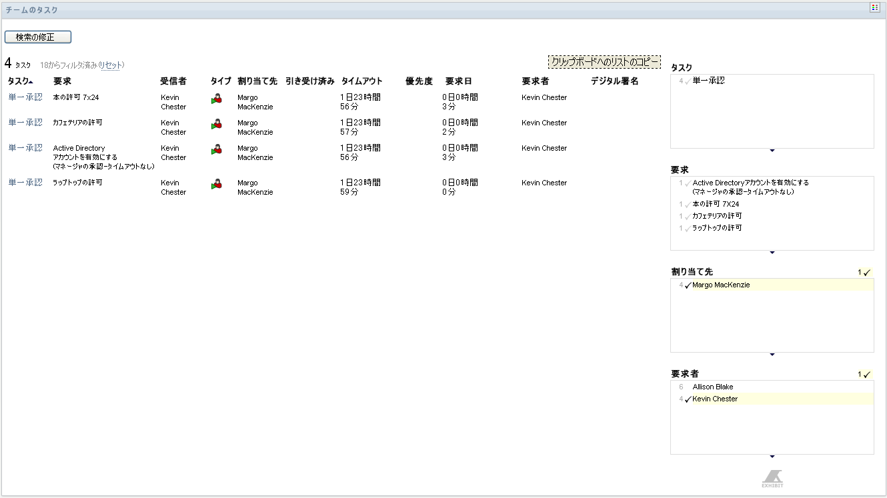Click Margo MacKenzie in カフェテリアの許可 row

tap(255, 127)
